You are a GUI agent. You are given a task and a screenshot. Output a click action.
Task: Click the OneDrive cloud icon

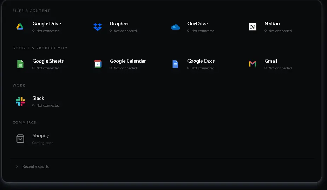(x=175, y=27)
